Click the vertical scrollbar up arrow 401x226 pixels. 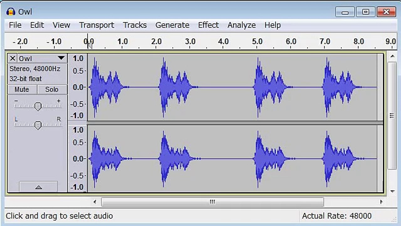pyautogui.click(x=392, y=56)
